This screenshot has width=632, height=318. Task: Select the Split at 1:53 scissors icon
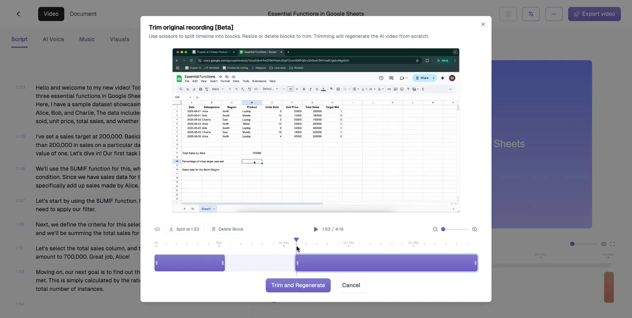(x=171, y=229)
